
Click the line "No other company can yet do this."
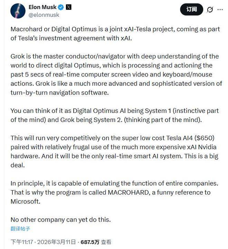[60, 220]
